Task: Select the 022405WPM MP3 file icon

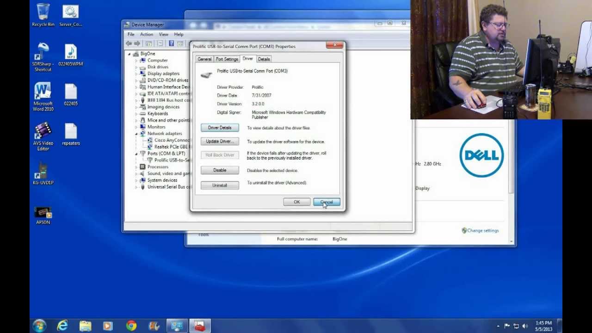Action: (70, 55)
